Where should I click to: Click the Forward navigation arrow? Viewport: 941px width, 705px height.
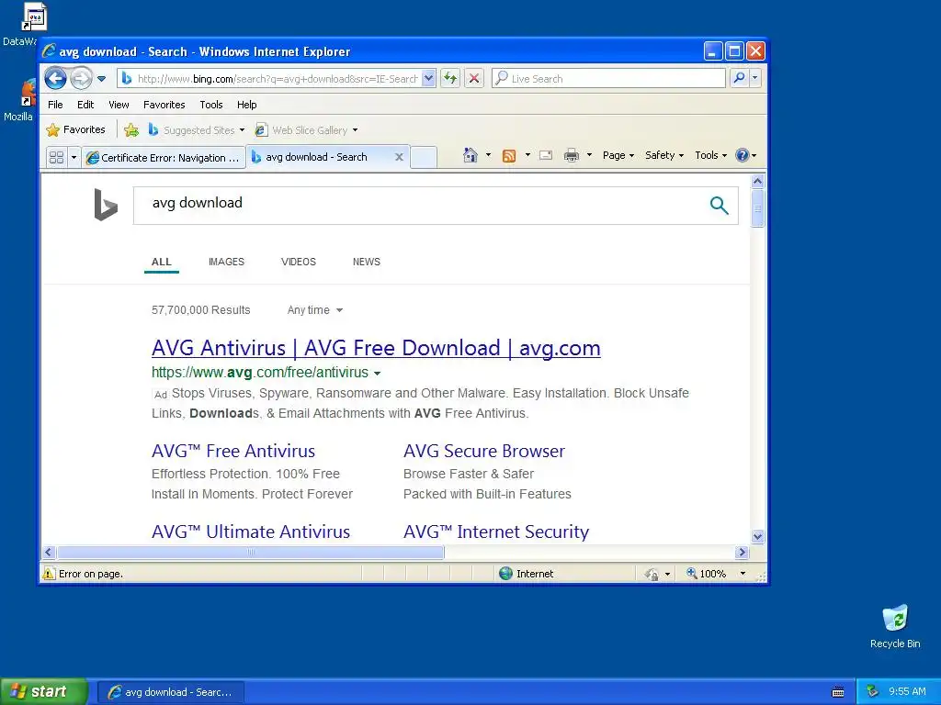pos(81,79)
